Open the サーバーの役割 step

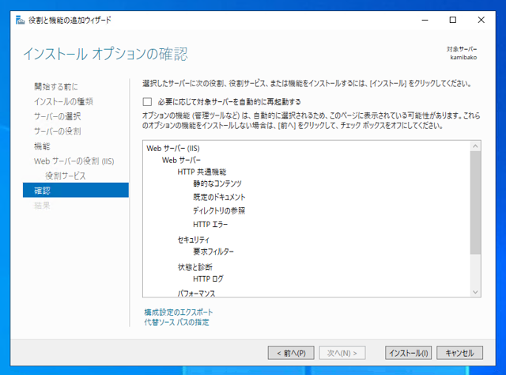[x=58, y=131]
